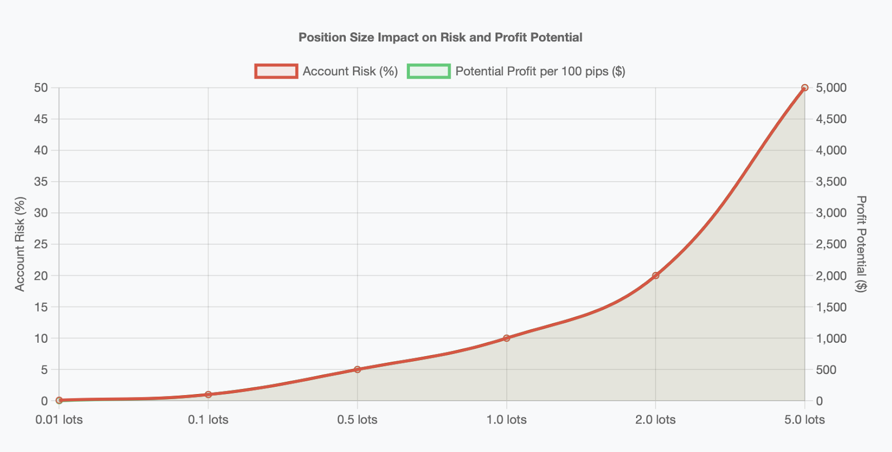The height and width of the screenshot is (452, 892).
Task: Click the 5,000 tick on right axis
Action: [831, 88]
